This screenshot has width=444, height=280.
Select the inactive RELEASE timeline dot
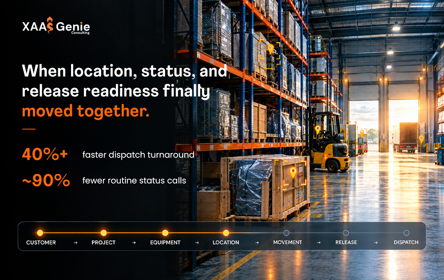[x=346, y=233]
